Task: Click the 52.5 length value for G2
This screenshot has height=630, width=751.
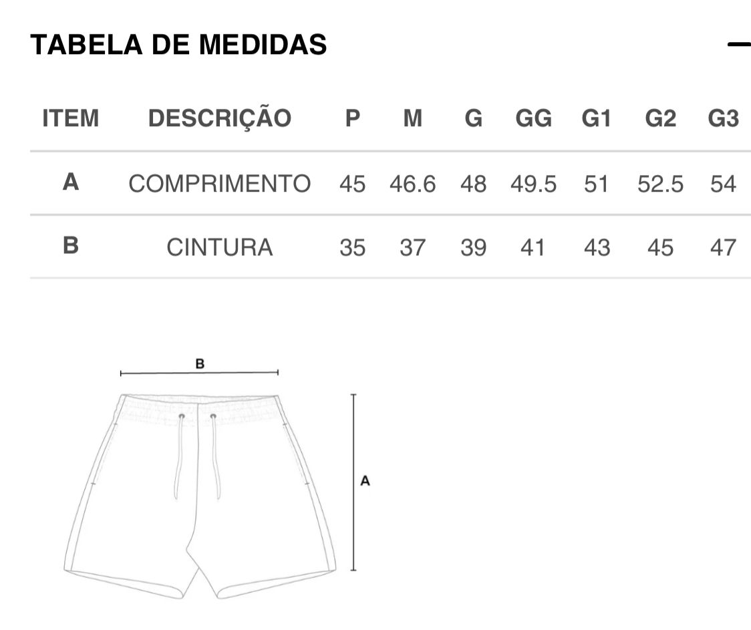Action: 661,184
